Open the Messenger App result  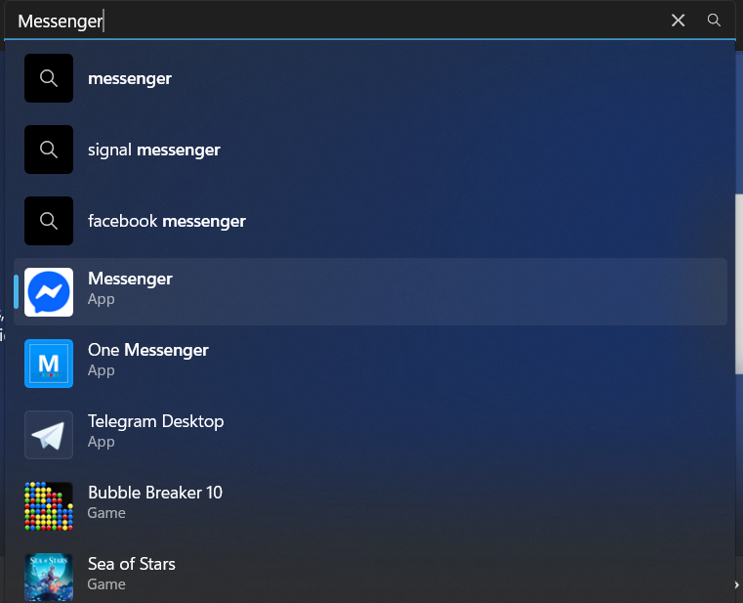[371, 292]
